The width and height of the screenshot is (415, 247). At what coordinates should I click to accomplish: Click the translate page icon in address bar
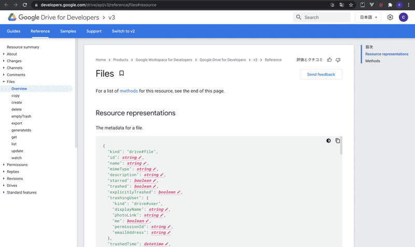tap(342, 5)
